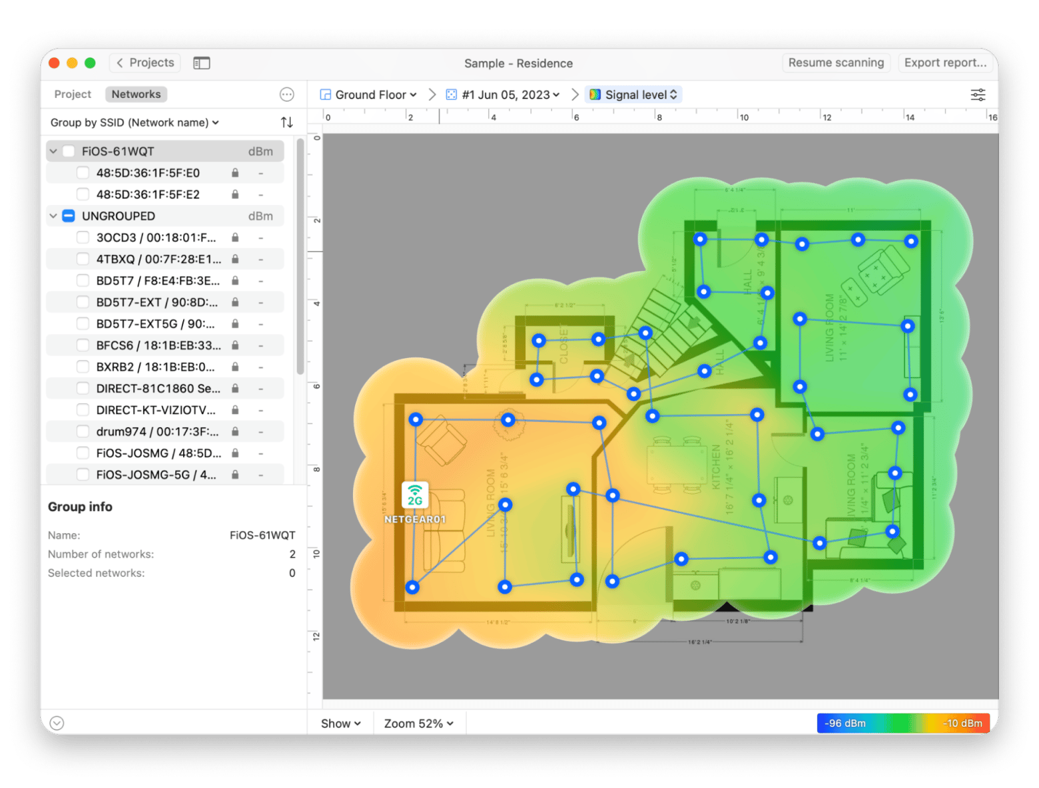
Task: Click the circled chevron icon at bottom left
Action: [57, 723]
